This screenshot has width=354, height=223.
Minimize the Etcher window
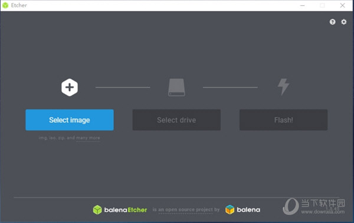pyautogui.click(x=303, y=5)
